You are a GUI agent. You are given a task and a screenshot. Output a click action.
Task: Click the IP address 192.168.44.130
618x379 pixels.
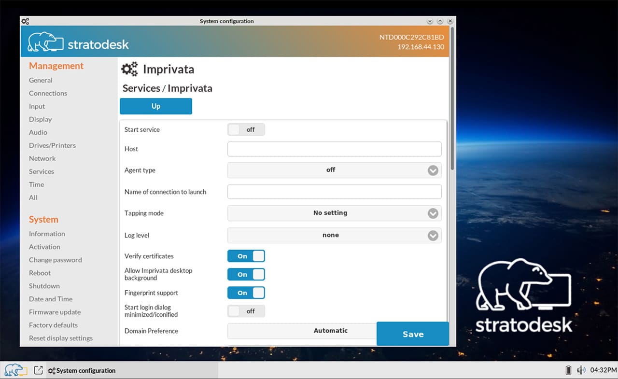click(421, 47)
